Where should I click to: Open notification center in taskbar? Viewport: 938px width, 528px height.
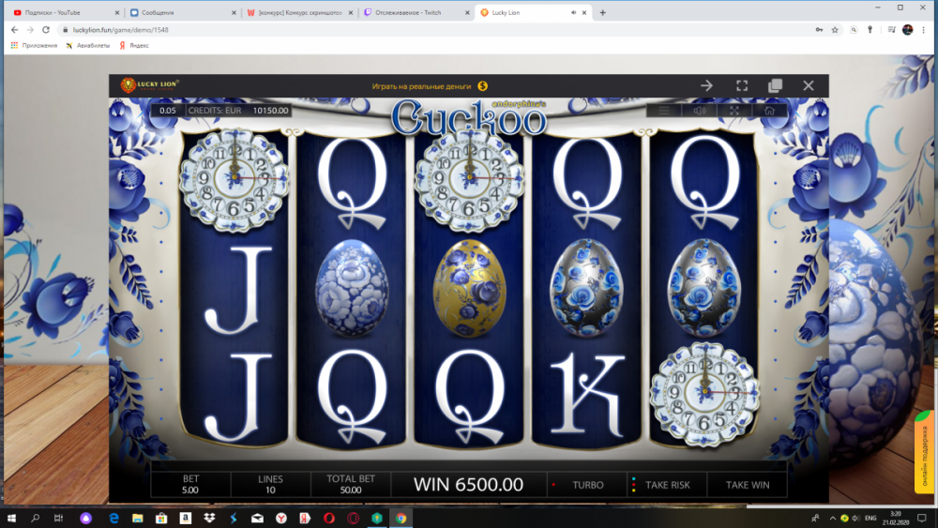pyautogui.click(x=922, y=518)
